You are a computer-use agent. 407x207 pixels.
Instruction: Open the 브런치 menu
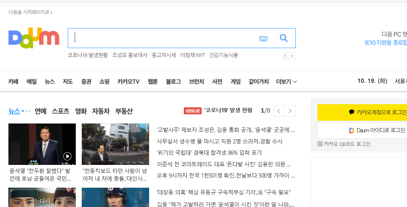(x=196, y=81)
